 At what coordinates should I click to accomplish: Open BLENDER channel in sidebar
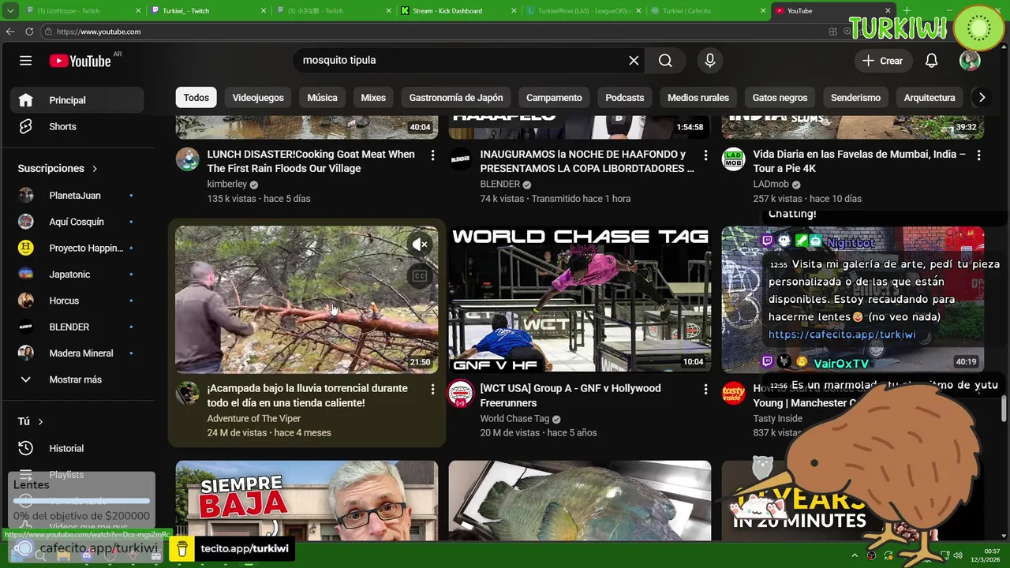point(77,327)
